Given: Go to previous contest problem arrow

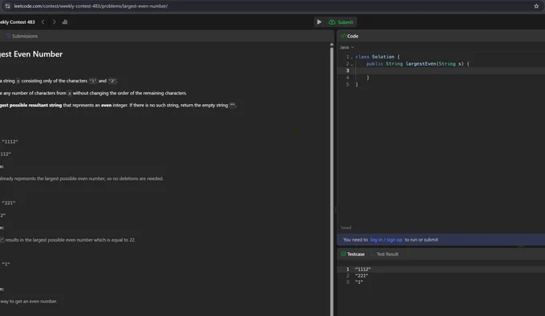Looking at the screenshot, I should [42, 22].
